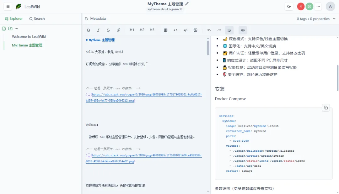Edit page title with pencil icon
Image resolution: width=339 pixels, height=194 pixels.
[x=187, y=4]
